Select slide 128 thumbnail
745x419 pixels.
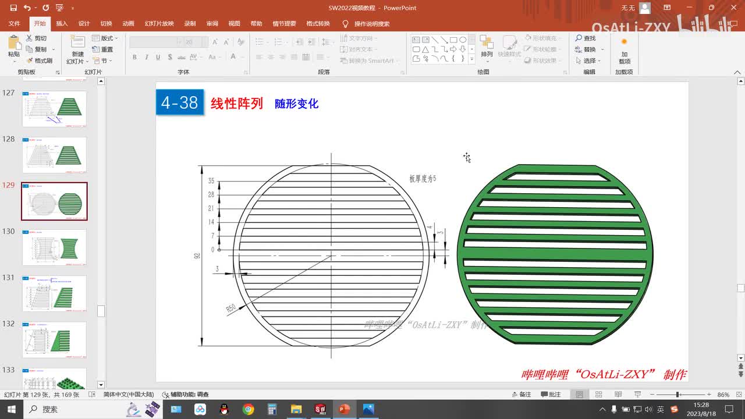pos(54,155)
